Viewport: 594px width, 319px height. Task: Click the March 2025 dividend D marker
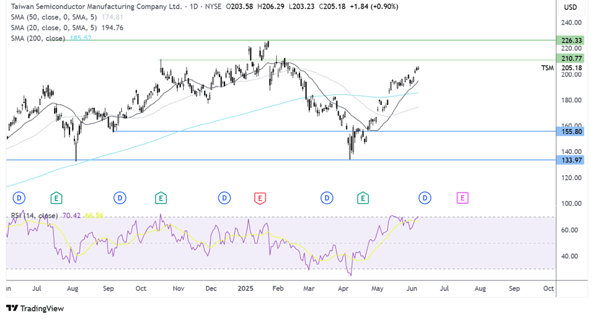click(x=327, y=198)
